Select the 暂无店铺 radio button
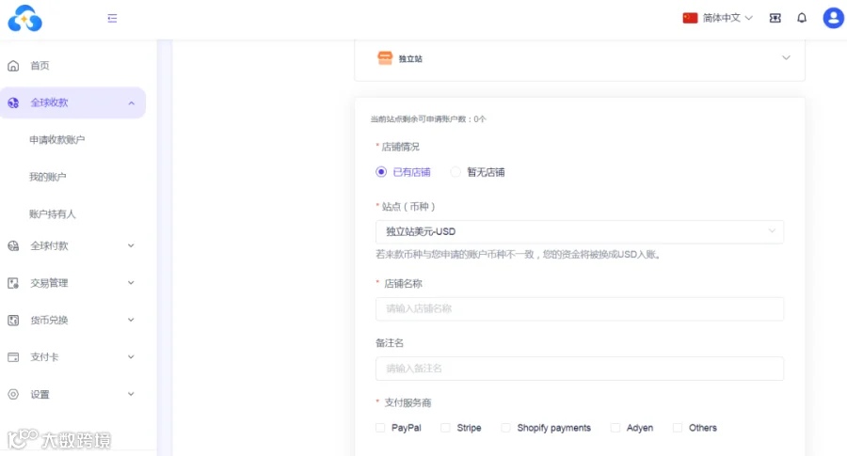The width and height of the screenshot is (847, 456). [455, 172]
